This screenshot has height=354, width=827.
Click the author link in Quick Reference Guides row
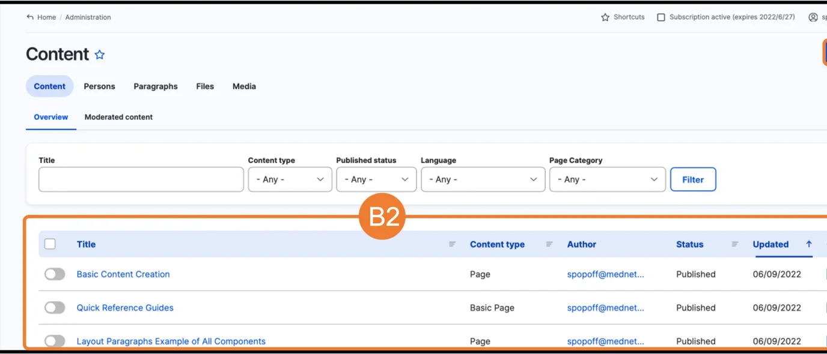click(606, 308)
